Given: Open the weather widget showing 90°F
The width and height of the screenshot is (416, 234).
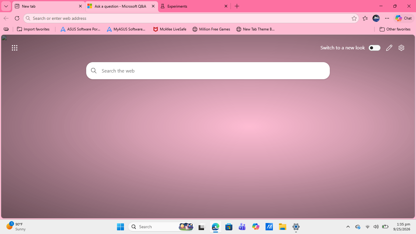Looking at the screenshot, I should point(16,226).
